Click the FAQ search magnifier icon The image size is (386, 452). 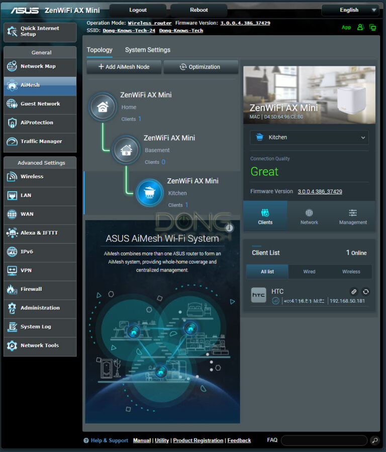tap(374, 440)
